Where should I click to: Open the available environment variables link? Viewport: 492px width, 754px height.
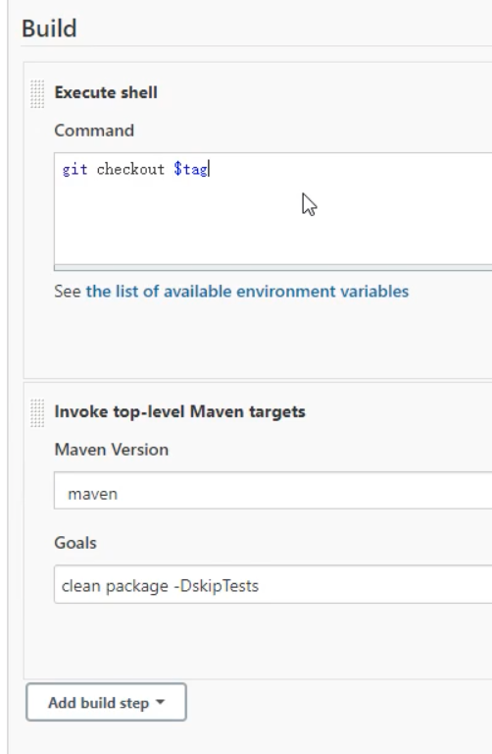(247, 292)
